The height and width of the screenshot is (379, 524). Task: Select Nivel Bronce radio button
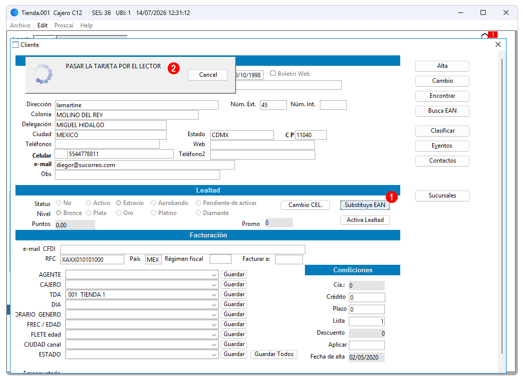[x=59, y=213]
